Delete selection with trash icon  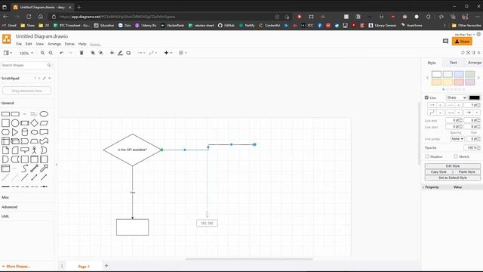[82, 53]
